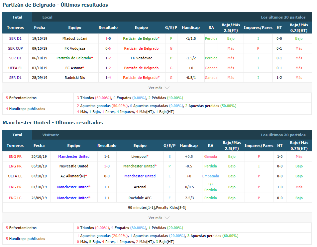Image resolution: width=317 pixels, height=247 pixels.
Task: Expand 'Ver más' under the Partizán results table
Action: click(159, 88)
